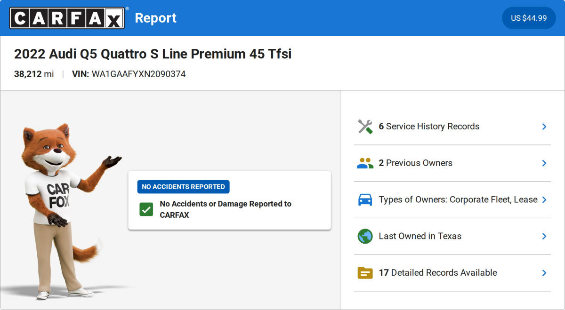Click the Report header text

pos(156,18)
